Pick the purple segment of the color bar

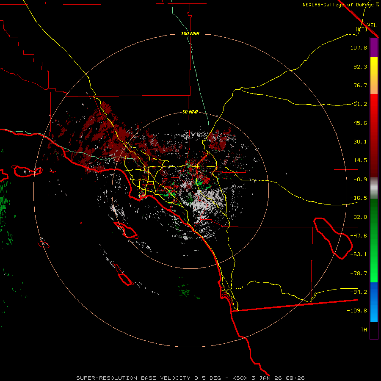point(374,47)
